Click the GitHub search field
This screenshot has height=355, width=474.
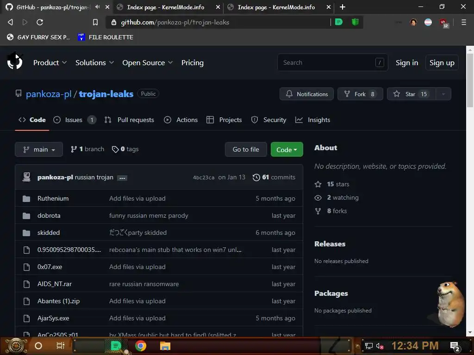(x=332, y=62)
